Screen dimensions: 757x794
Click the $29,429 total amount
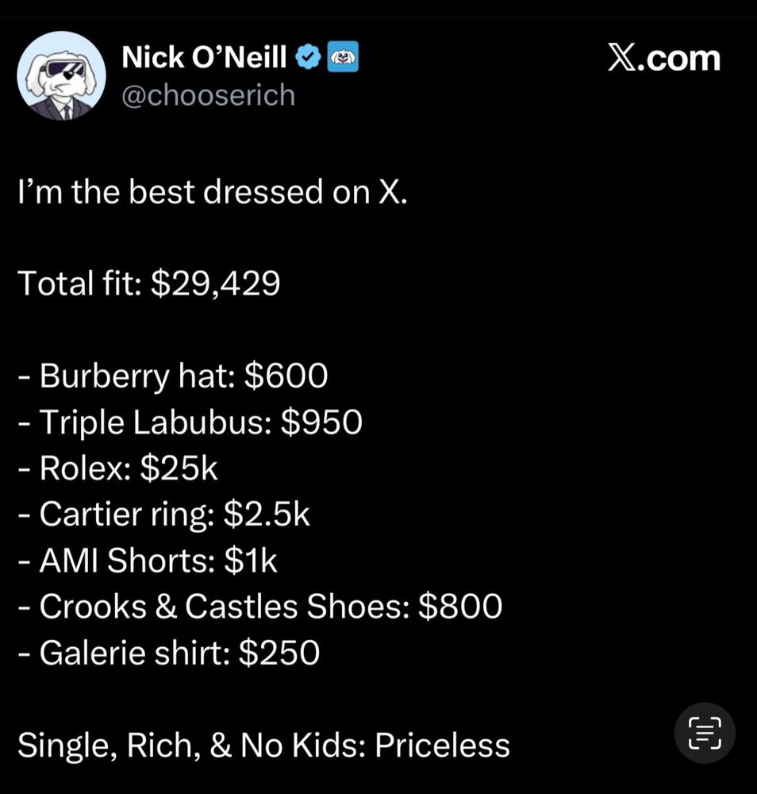coord(215,283)
